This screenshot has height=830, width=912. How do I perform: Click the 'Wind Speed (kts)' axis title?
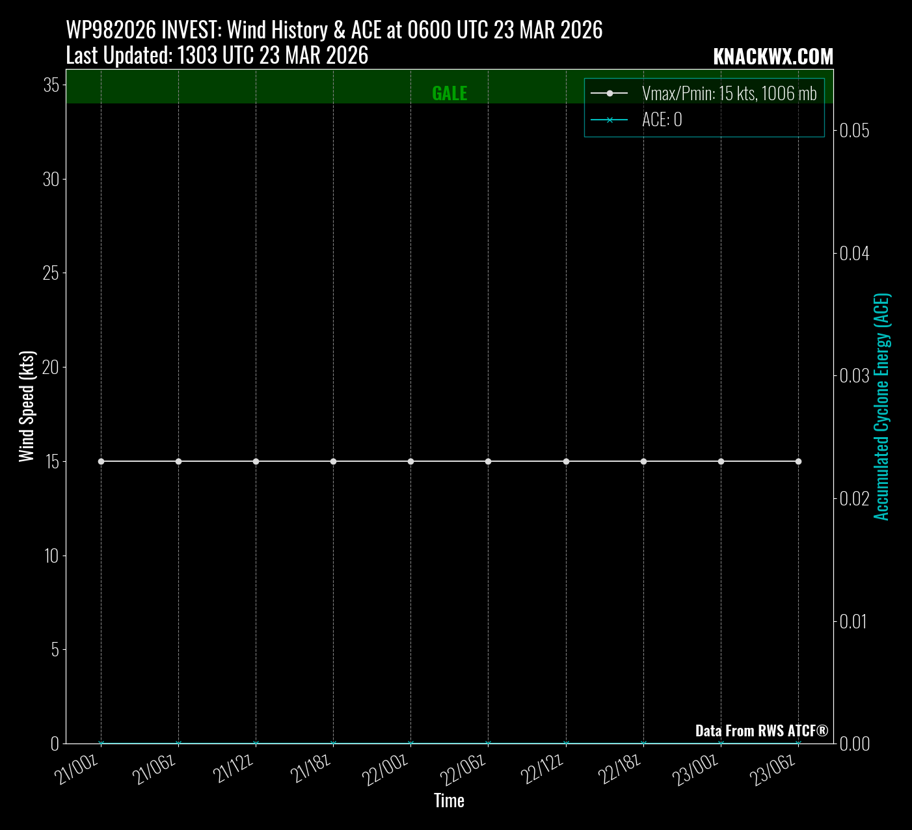tap(27, 407)
